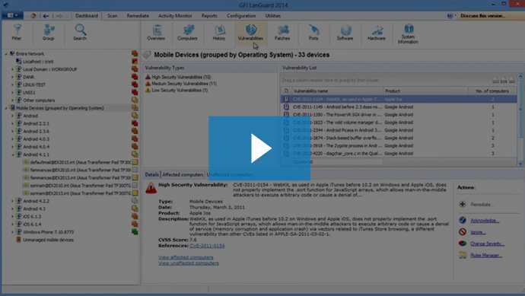The image size is (525, 296).
Task: Click the Remediate action icon
Action: [x=463, y=204]
